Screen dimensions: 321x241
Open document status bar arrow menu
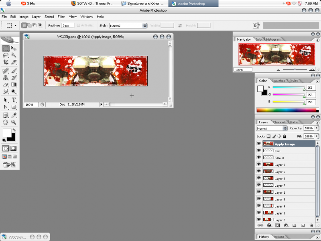[x=101, y=104]
